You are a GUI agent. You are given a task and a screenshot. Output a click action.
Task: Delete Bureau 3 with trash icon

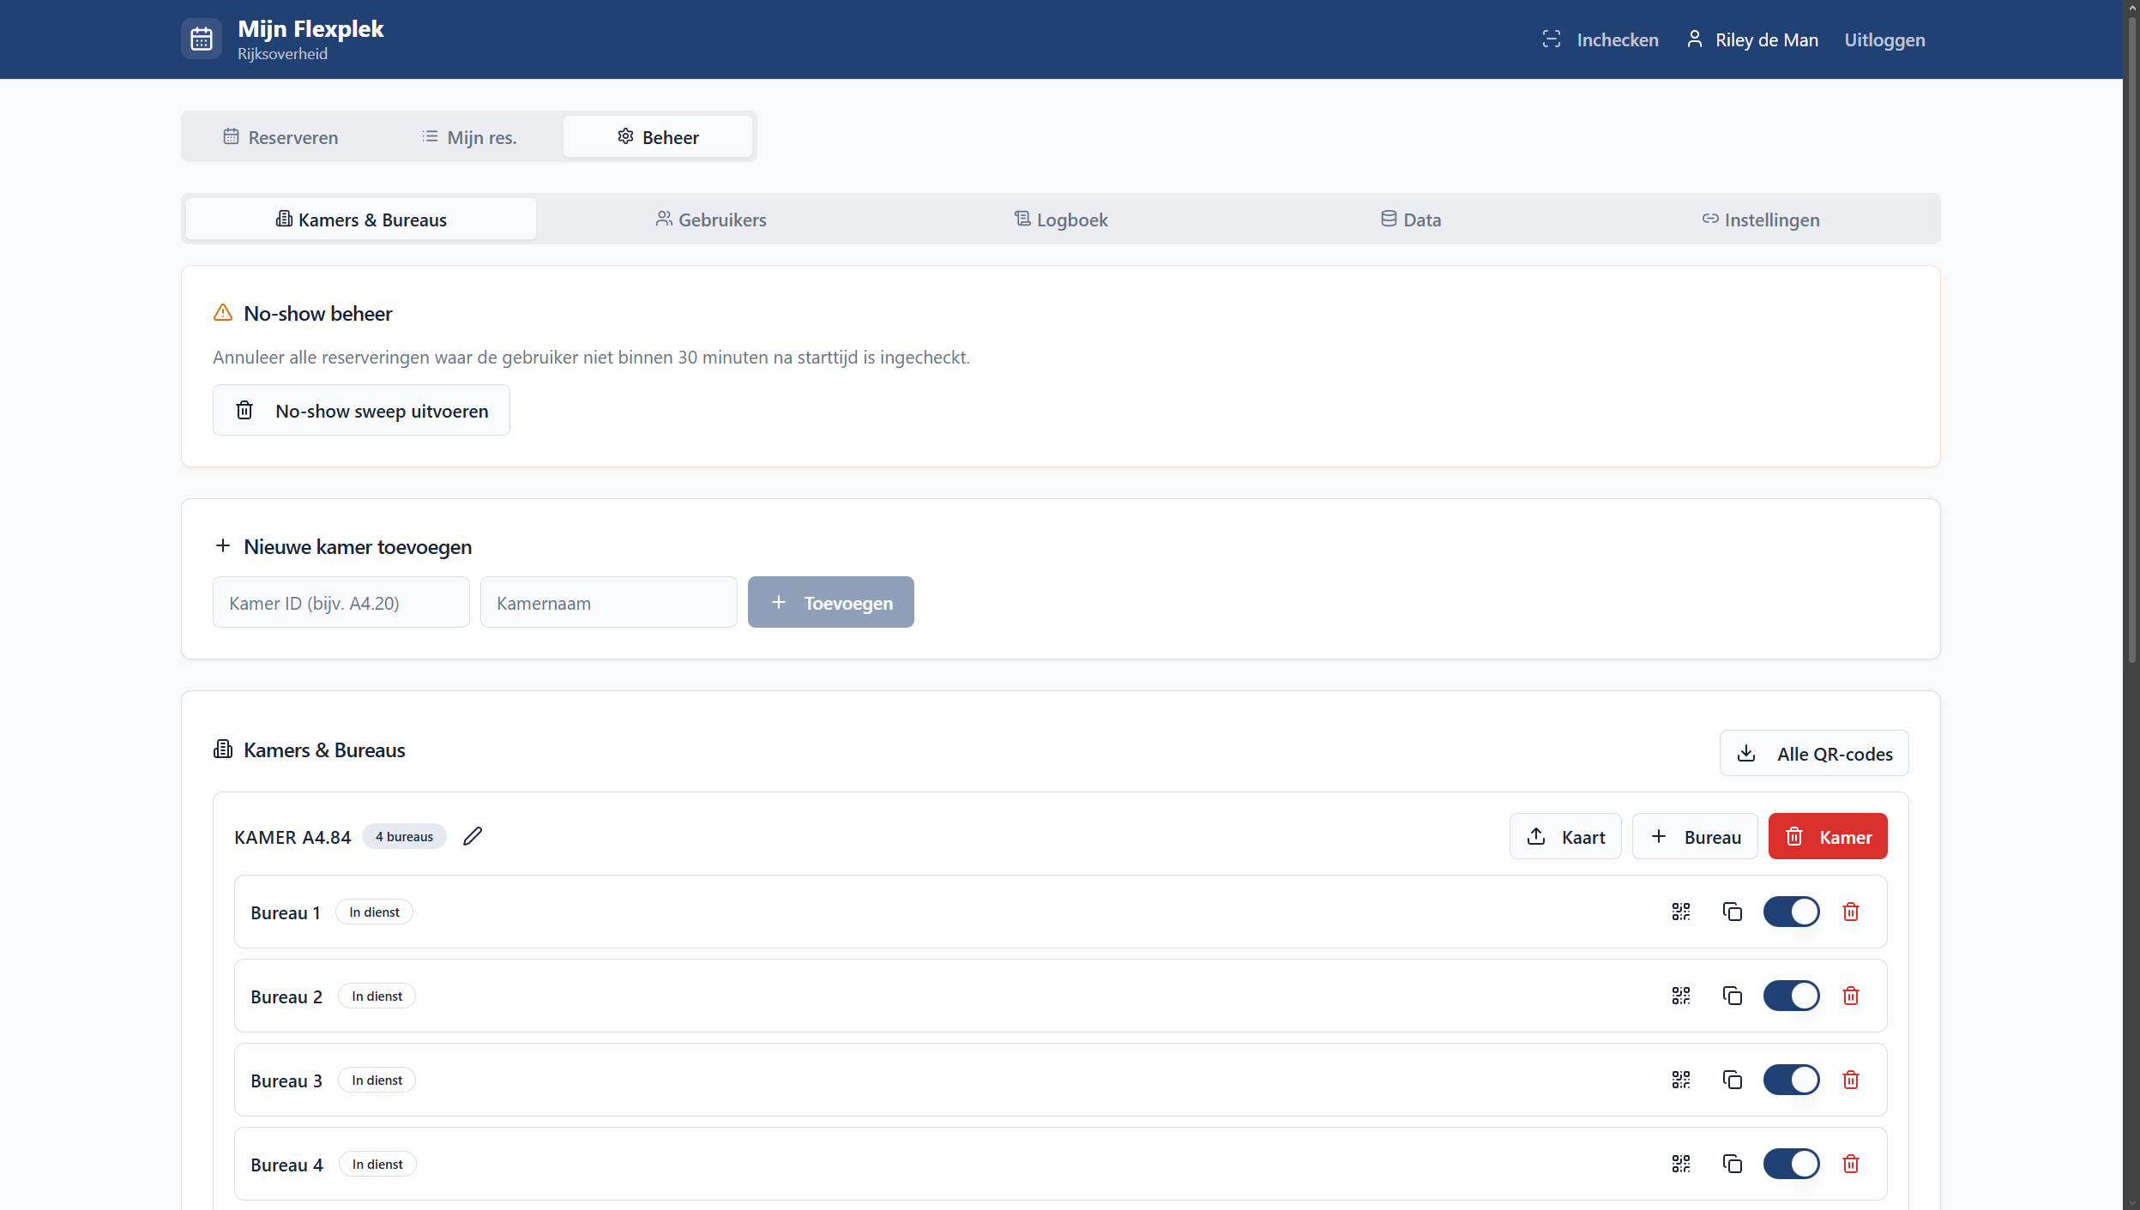pos(1850,1080)
